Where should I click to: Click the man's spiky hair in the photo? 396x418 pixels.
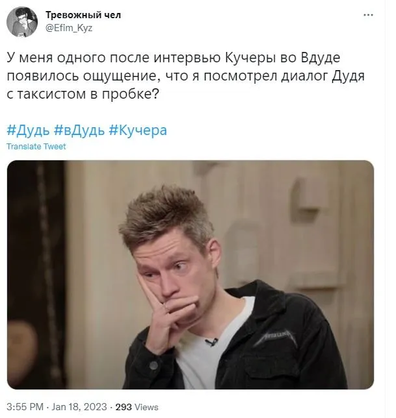pos(166,214)
